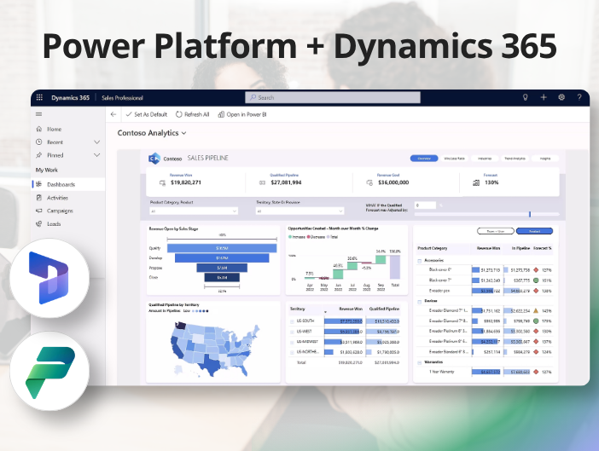
Task: Select the Industries tab
Action: (485, 159)
